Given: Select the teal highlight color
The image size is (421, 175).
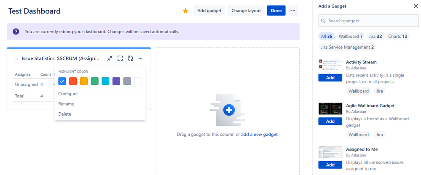Looking at the screenshot, I should tap(105, 81).
